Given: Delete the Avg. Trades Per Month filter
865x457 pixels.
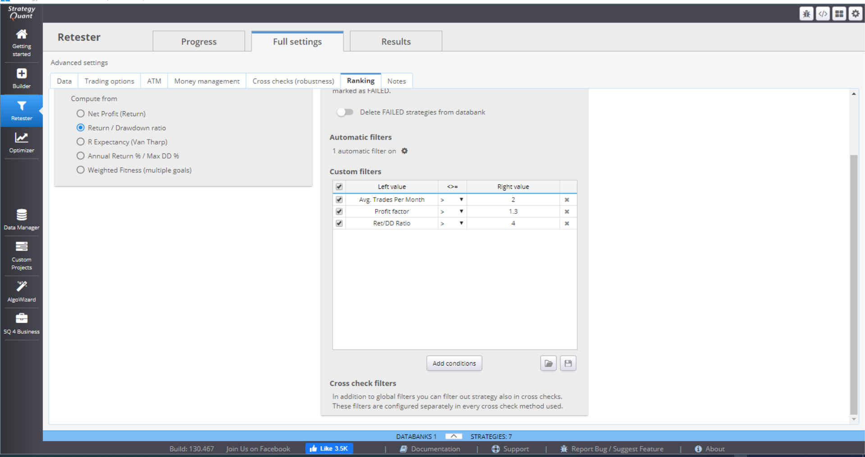Looking at the screenshot, I should (567, 199).
